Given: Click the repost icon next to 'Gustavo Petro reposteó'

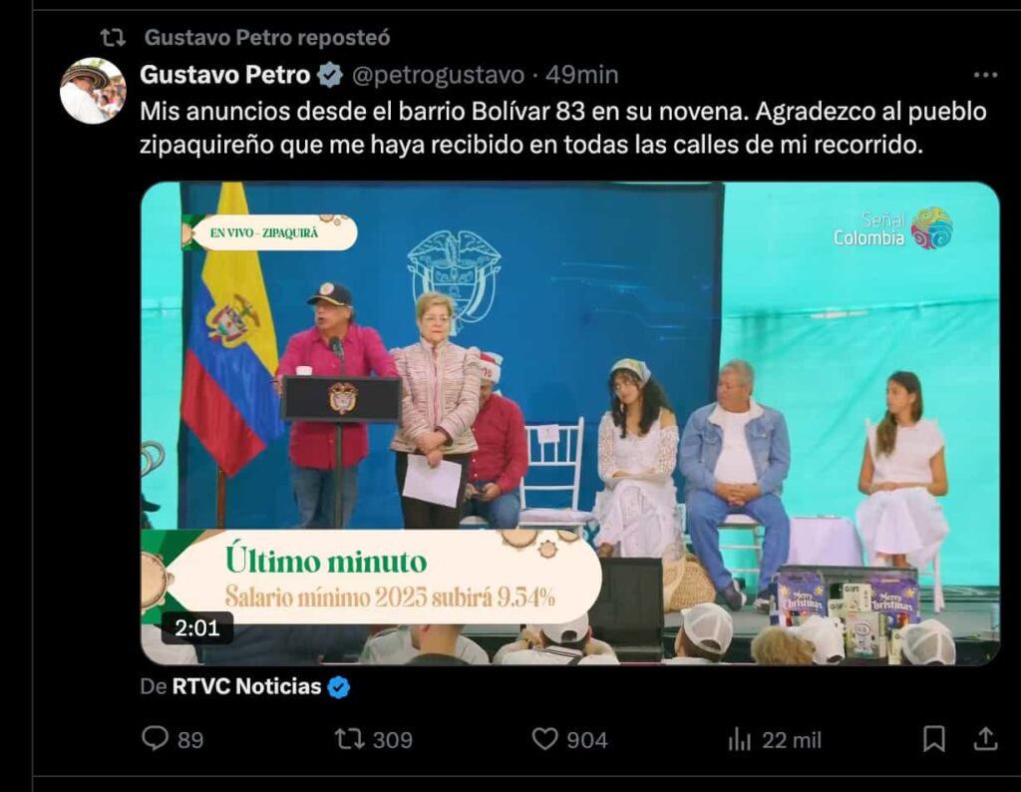Looking at the screenshot, I should [113, 38].
